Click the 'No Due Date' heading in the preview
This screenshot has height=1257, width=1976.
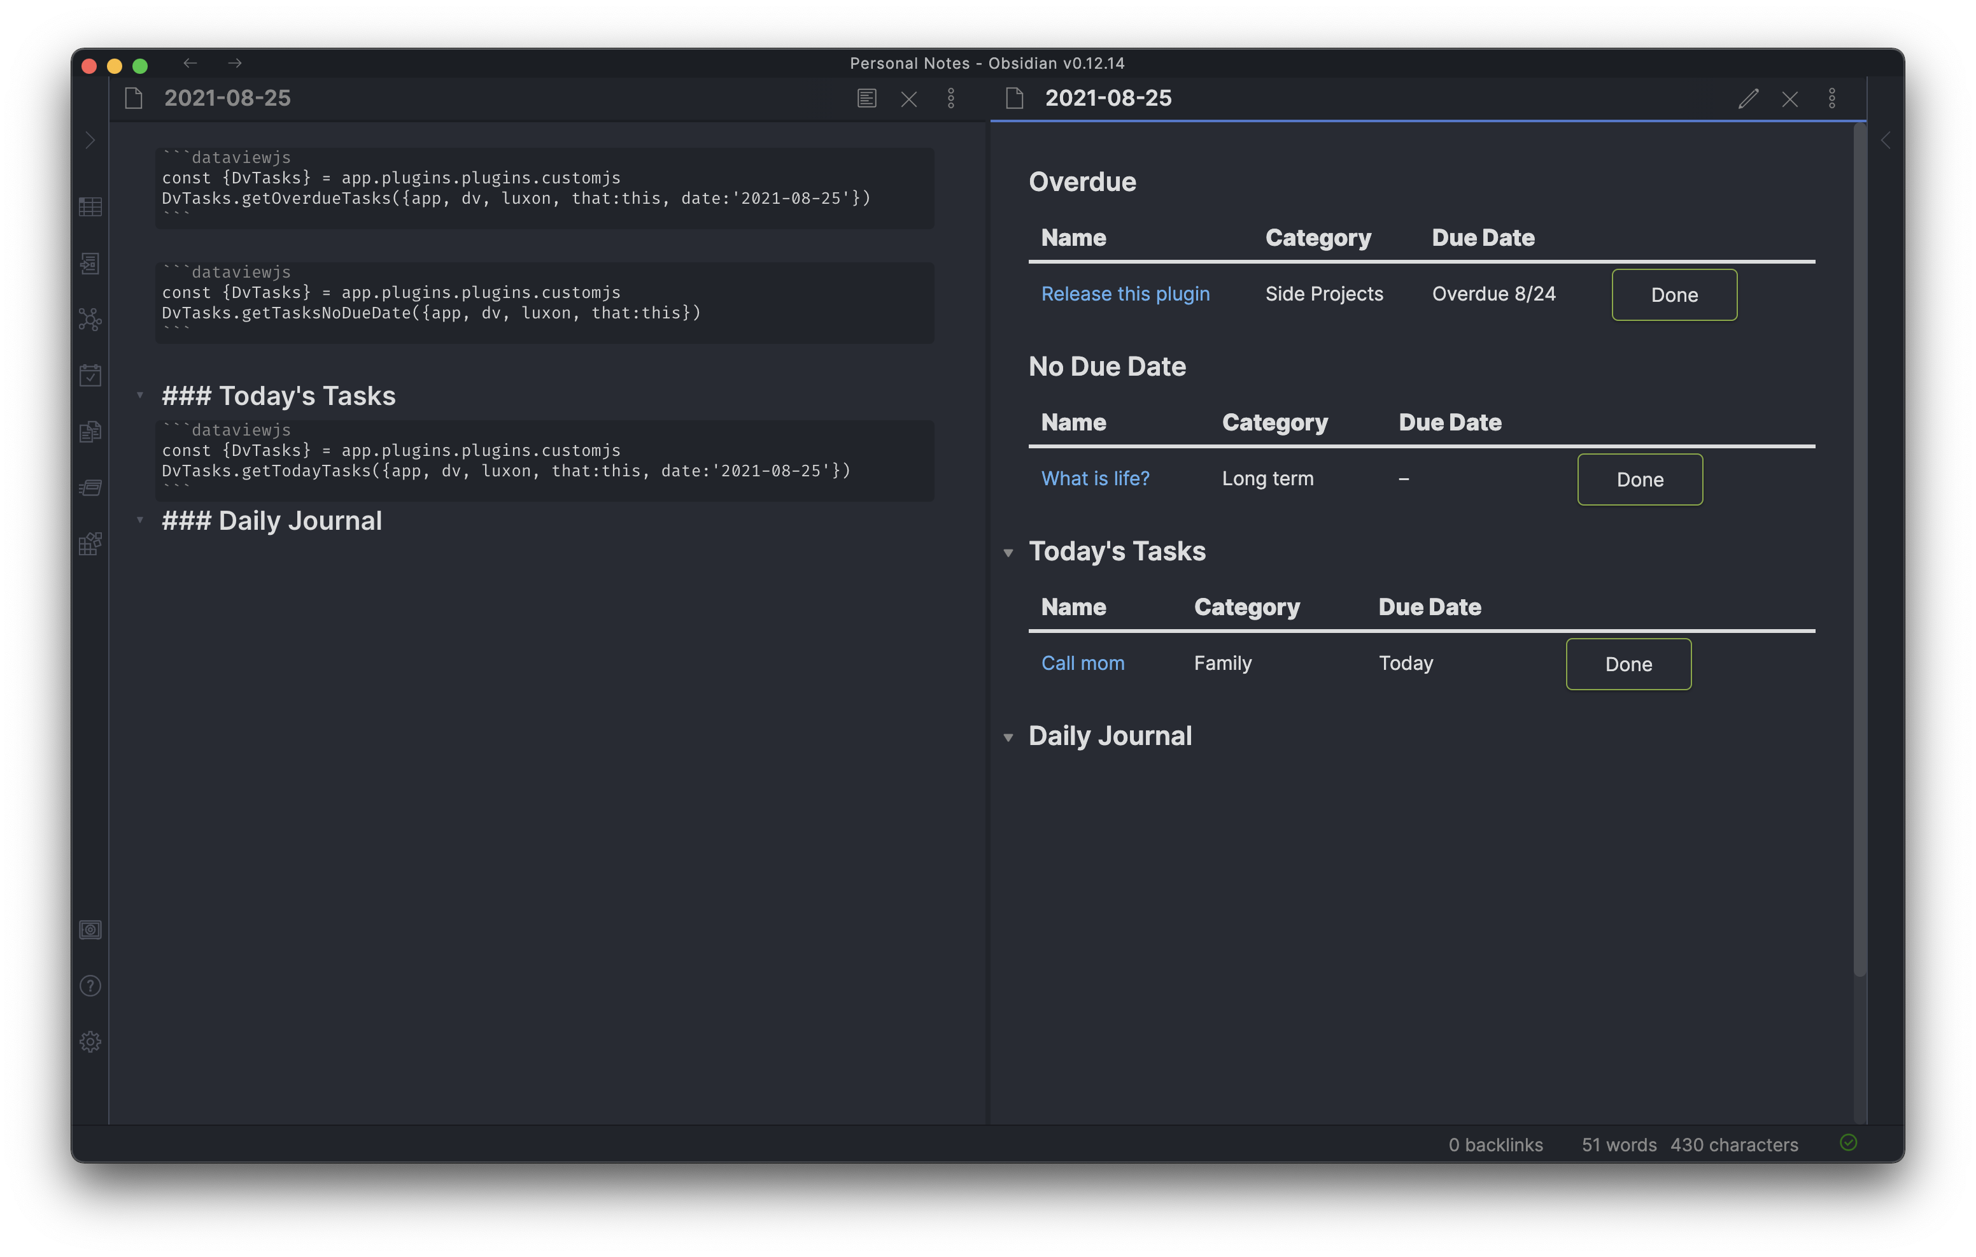[1107, 366]
